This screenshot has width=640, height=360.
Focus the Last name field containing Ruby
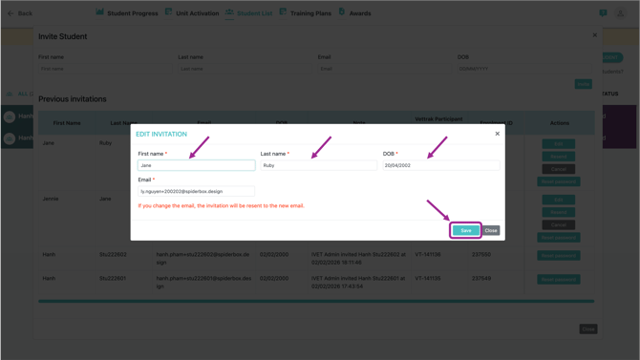point(318,165)
